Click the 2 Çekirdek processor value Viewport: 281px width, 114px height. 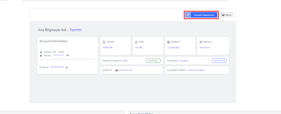[173, 47]
